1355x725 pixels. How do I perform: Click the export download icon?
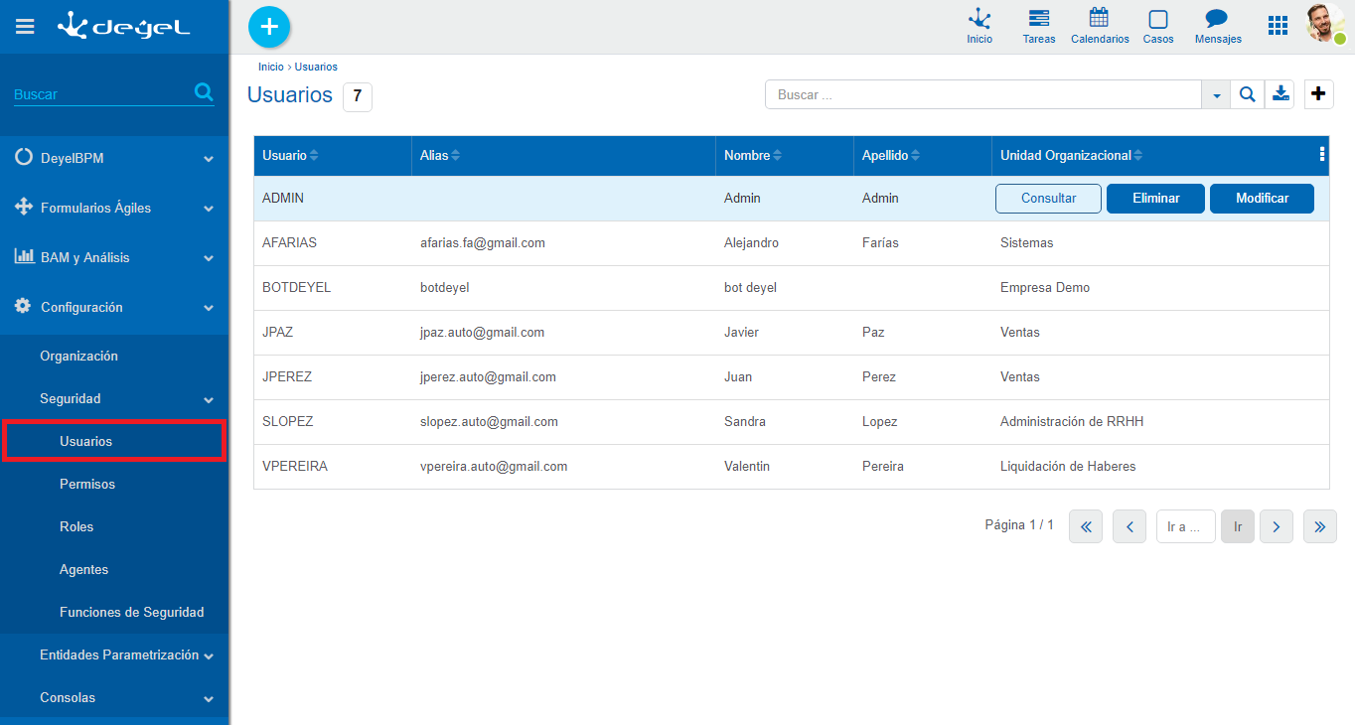(x=1280, y=94)
